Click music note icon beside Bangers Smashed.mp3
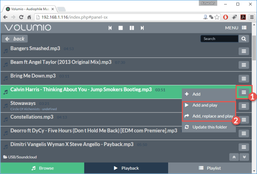257x174 pixels. (x=6, y=51)
